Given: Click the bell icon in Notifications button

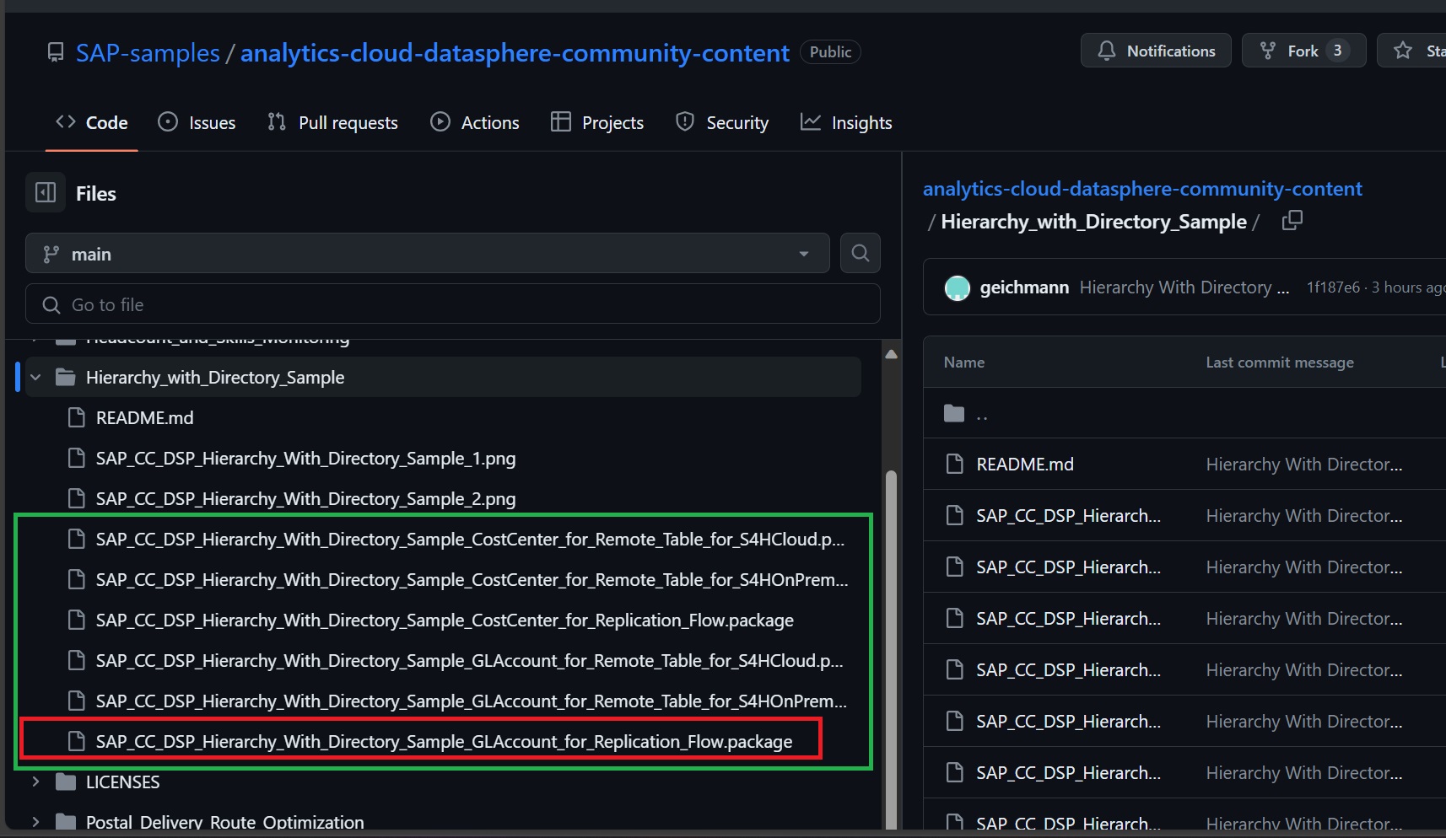Looking at the screenshot, I should coord(1106,51).
